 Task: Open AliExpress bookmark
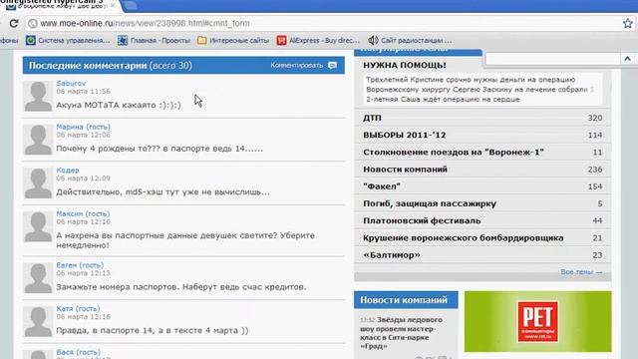318,40
